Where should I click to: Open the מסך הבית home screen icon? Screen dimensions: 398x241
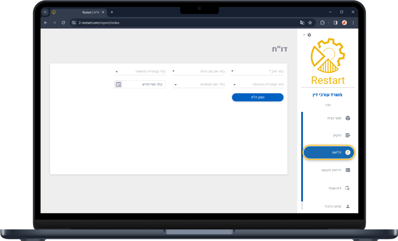[348, 118]
